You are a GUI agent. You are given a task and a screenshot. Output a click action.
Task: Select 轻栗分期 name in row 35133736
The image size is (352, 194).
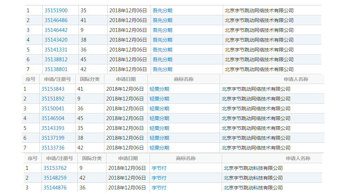click(159, 148)
